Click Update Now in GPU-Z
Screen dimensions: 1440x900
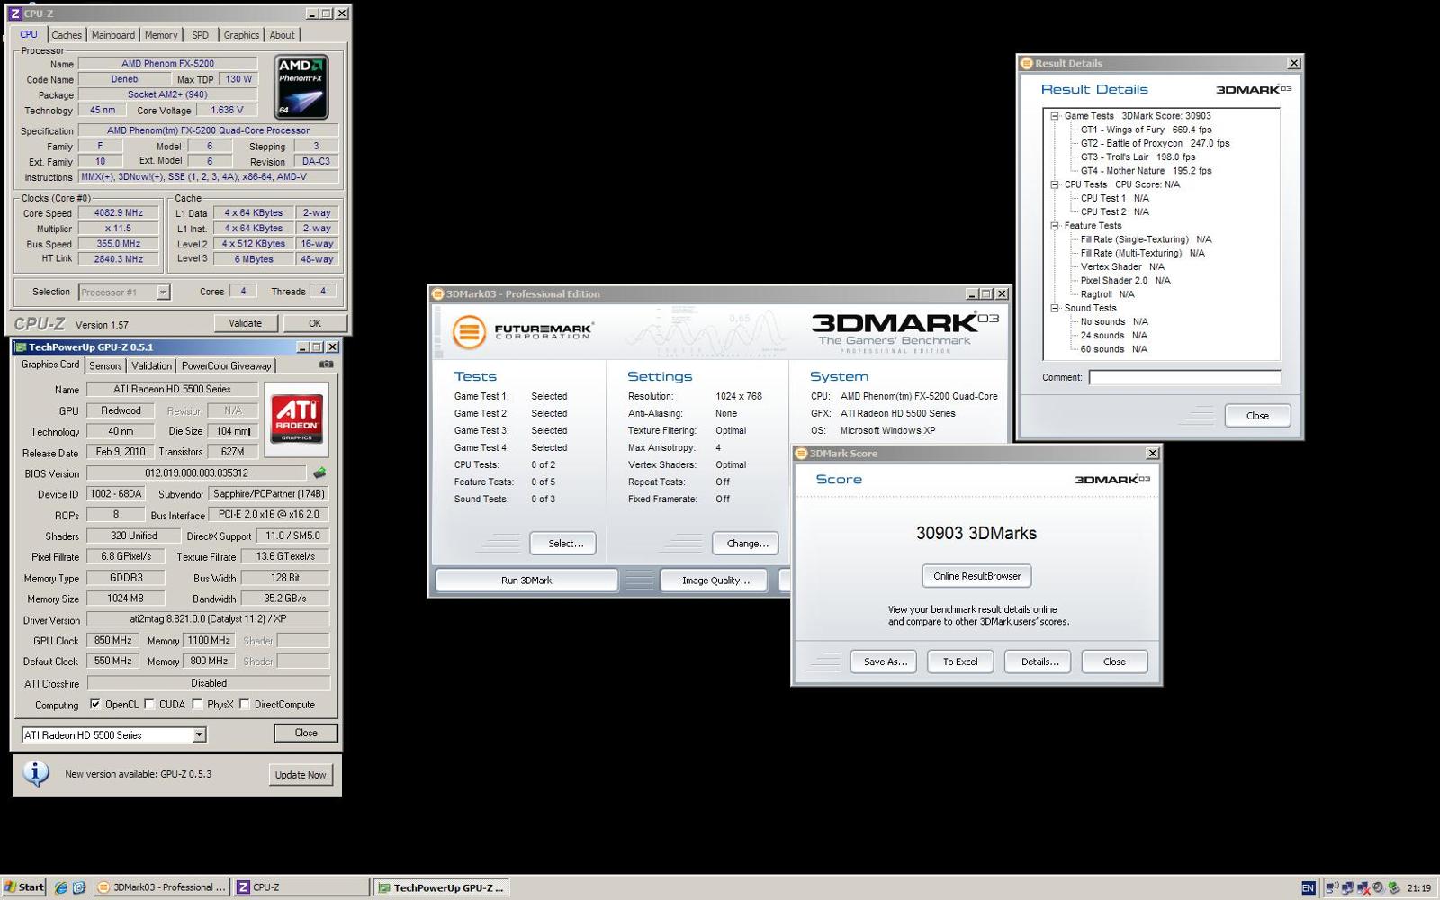coord(301,775)
